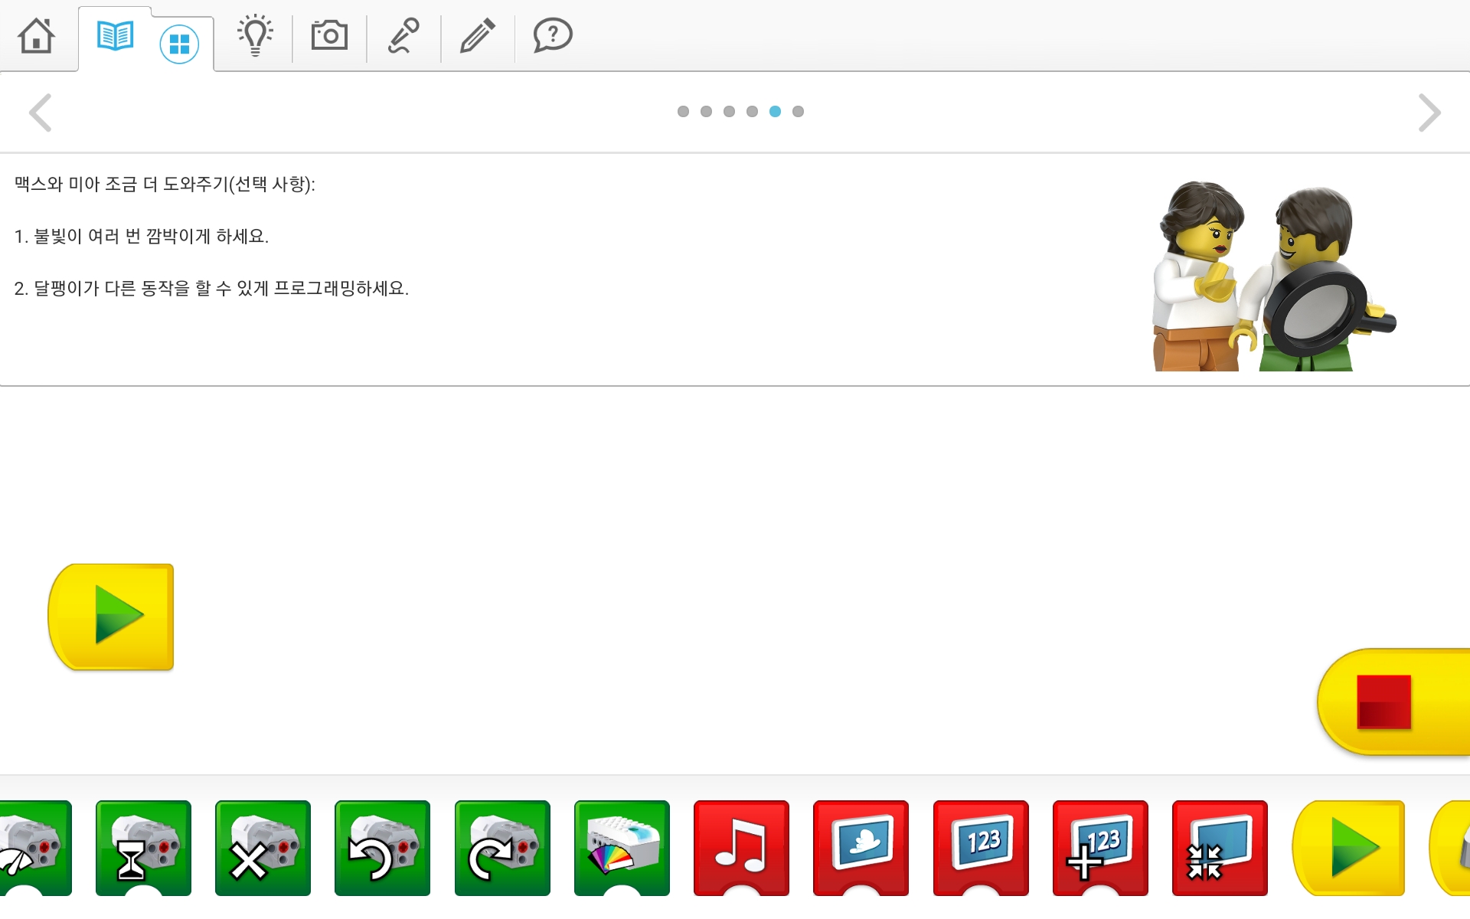This screenshot has height=919, width=1470.
Task: Switch to the blue grid view
Action: tap(179, 44)
